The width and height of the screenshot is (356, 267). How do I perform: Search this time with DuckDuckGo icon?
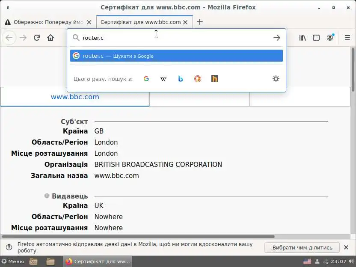point(198,79)
